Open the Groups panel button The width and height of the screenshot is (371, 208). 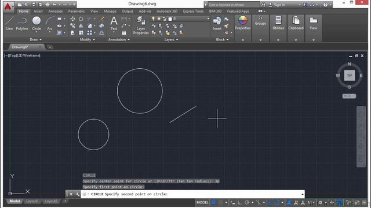click(x=260, y=21)
